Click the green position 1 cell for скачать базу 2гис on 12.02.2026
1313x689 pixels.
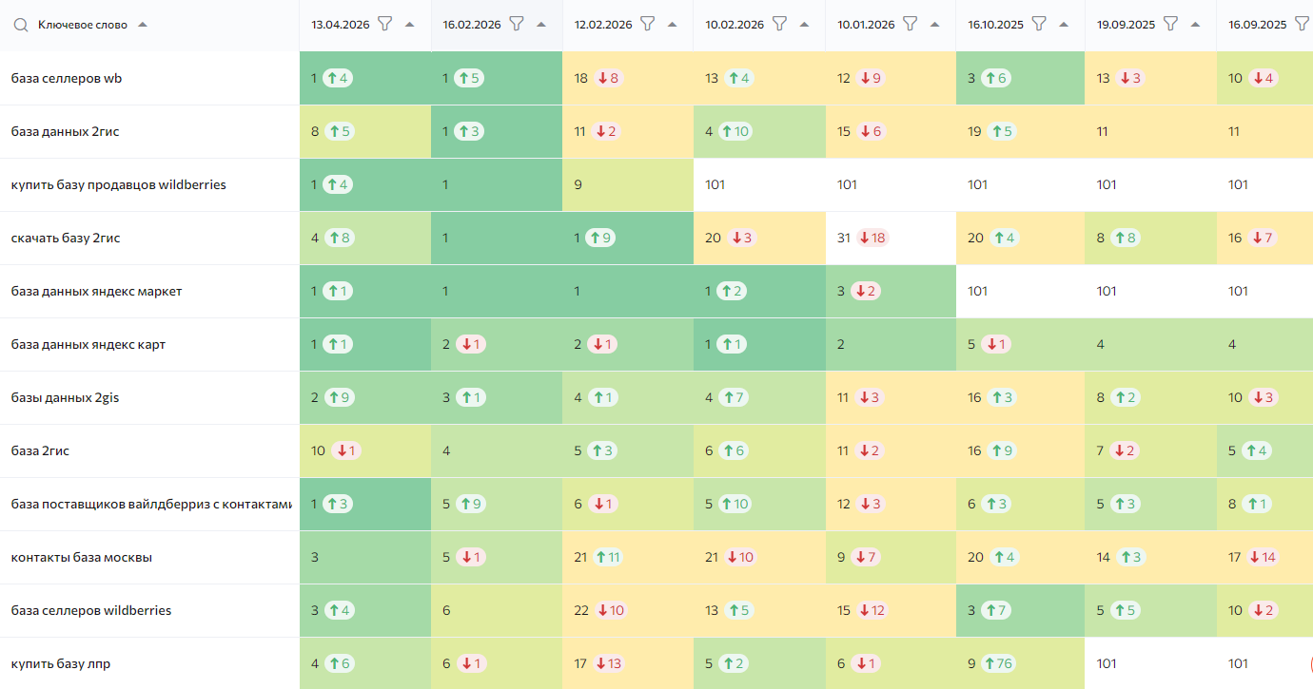click(628, 238)
